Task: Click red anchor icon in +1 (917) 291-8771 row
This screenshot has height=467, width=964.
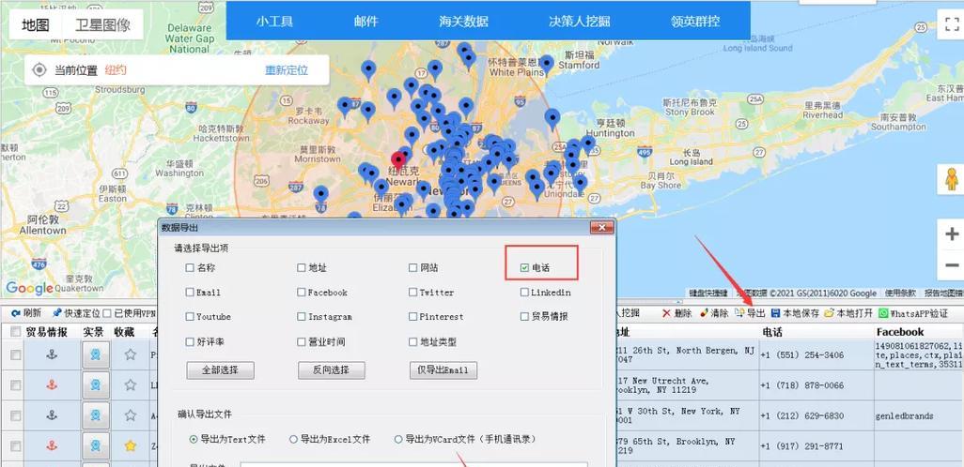Action: click(x=52, y=446)
